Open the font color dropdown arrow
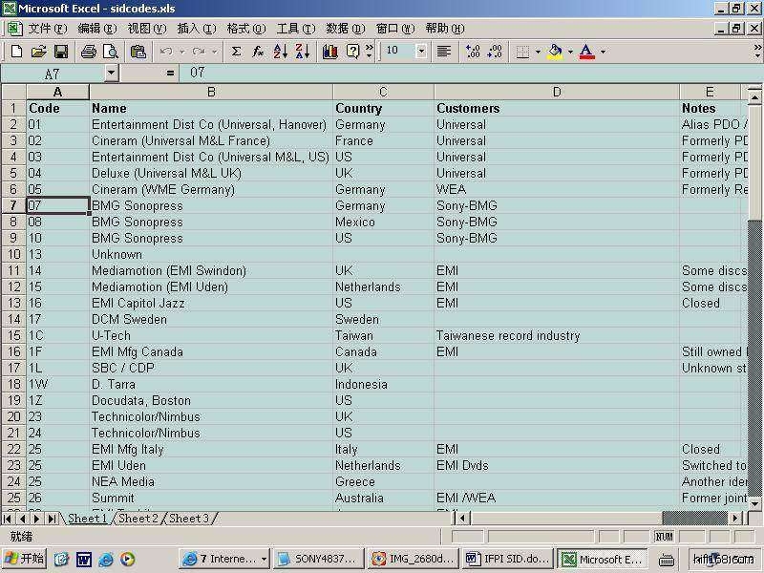764x573 pixels. click(603, 52)
